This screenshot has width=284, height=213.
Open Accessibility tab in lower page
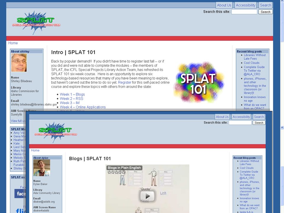coord(241,117)
